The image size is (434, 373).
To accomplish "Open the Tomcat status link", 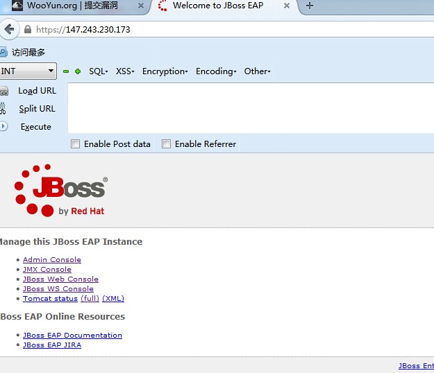I will [50, 298].
